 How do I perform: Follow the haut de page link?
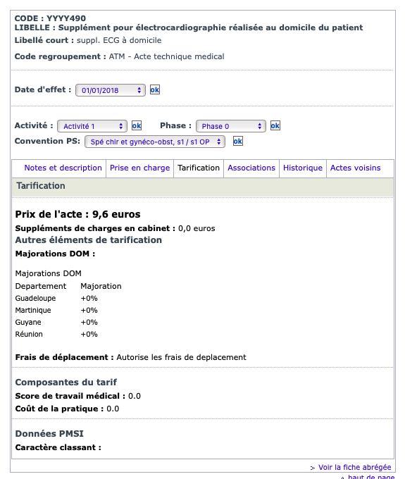[371, 476]
